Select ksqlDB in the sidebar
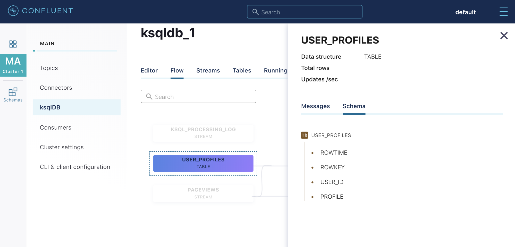Image resolution: width=515 pixels, height=247 pixels. [x=77, y=107]
